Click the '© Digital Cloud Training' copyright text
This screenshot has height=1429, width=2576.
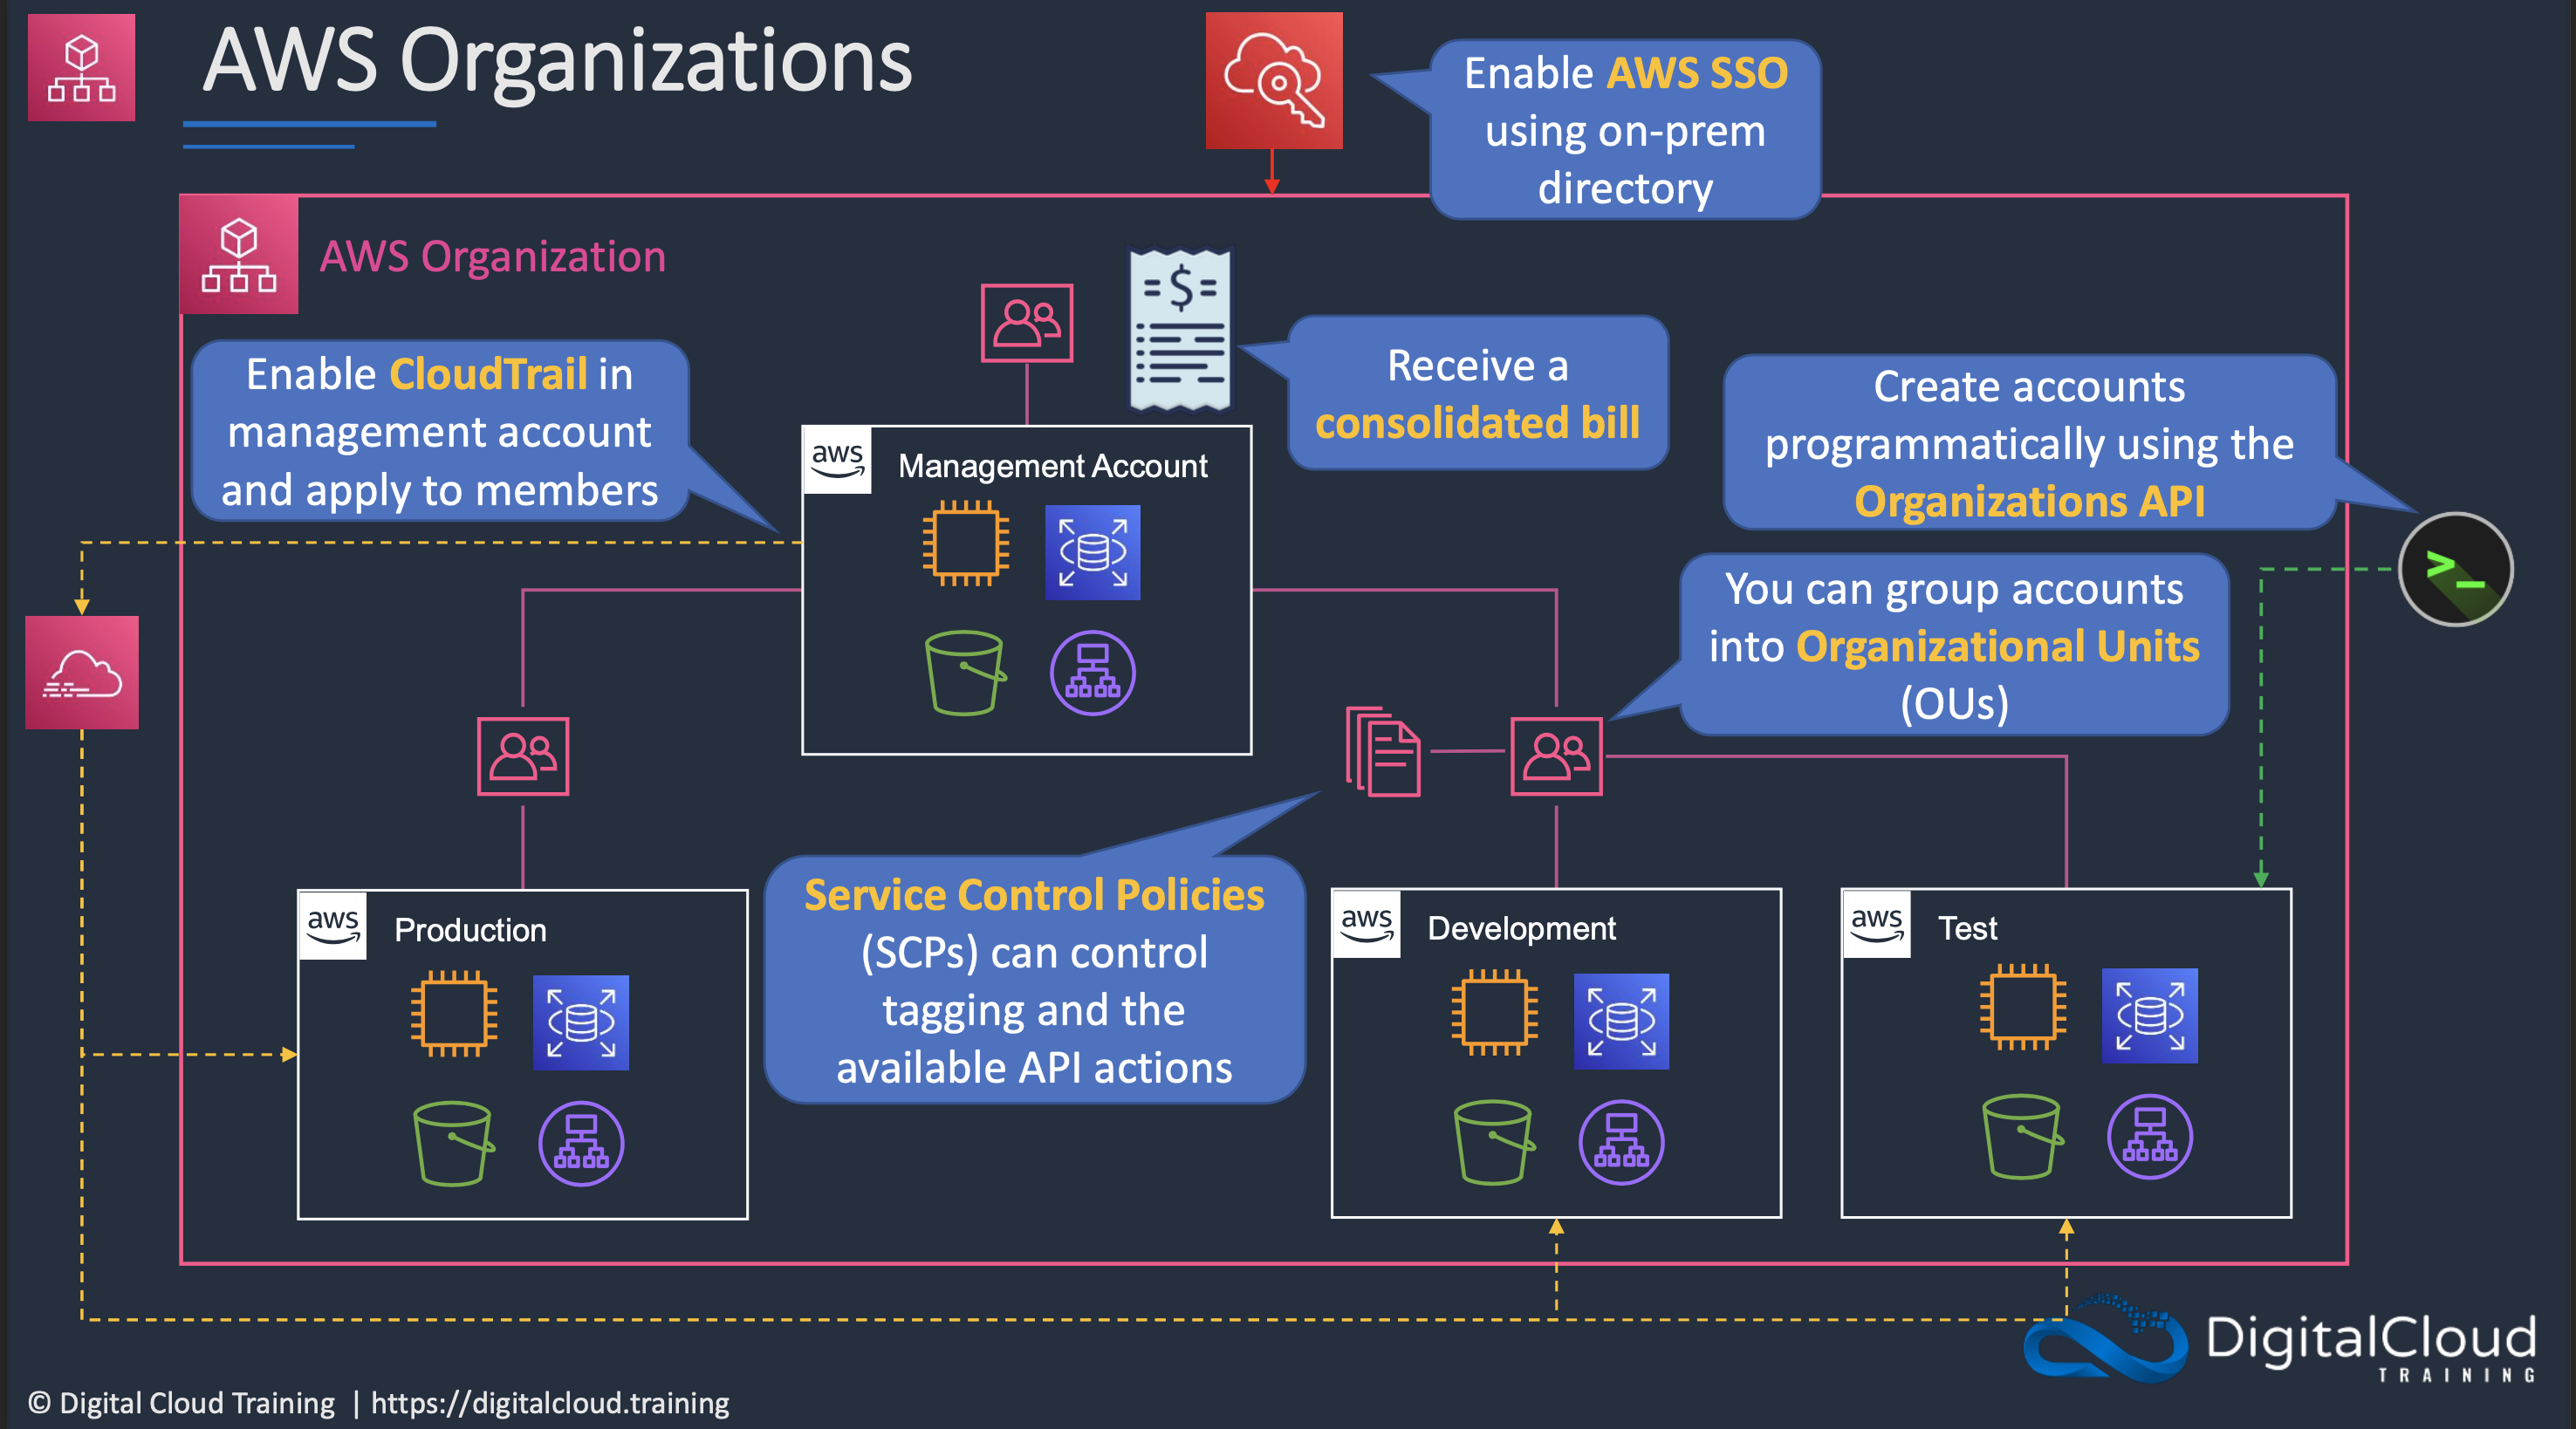[x=181, y=1403]
